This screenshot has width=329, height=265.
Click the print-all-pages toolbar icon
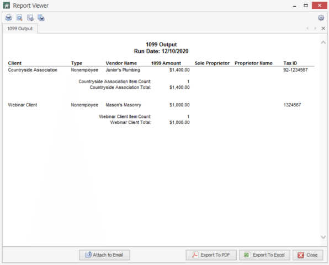(41, 18)
